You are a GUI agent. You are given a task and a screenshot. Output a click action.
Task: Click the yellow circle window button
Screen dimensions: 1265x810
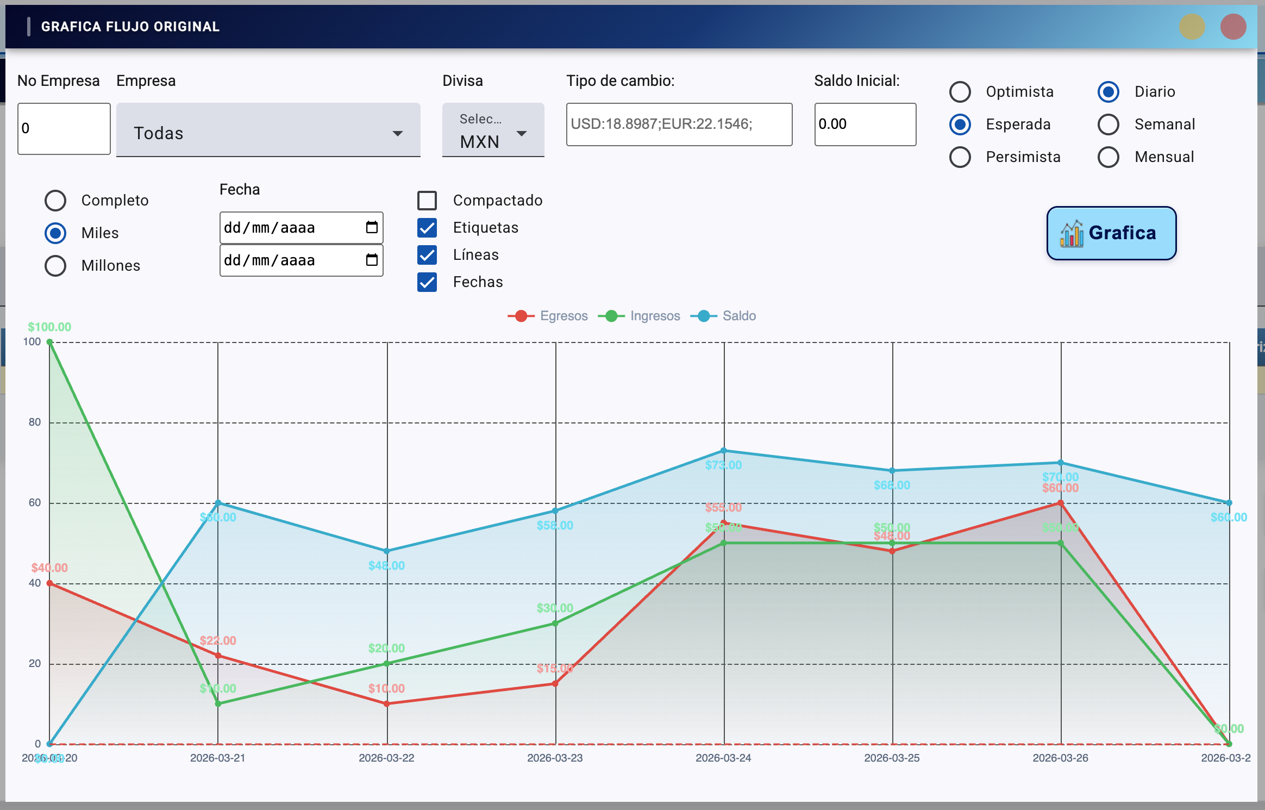pyautogui.click(x=1192, y=27)
